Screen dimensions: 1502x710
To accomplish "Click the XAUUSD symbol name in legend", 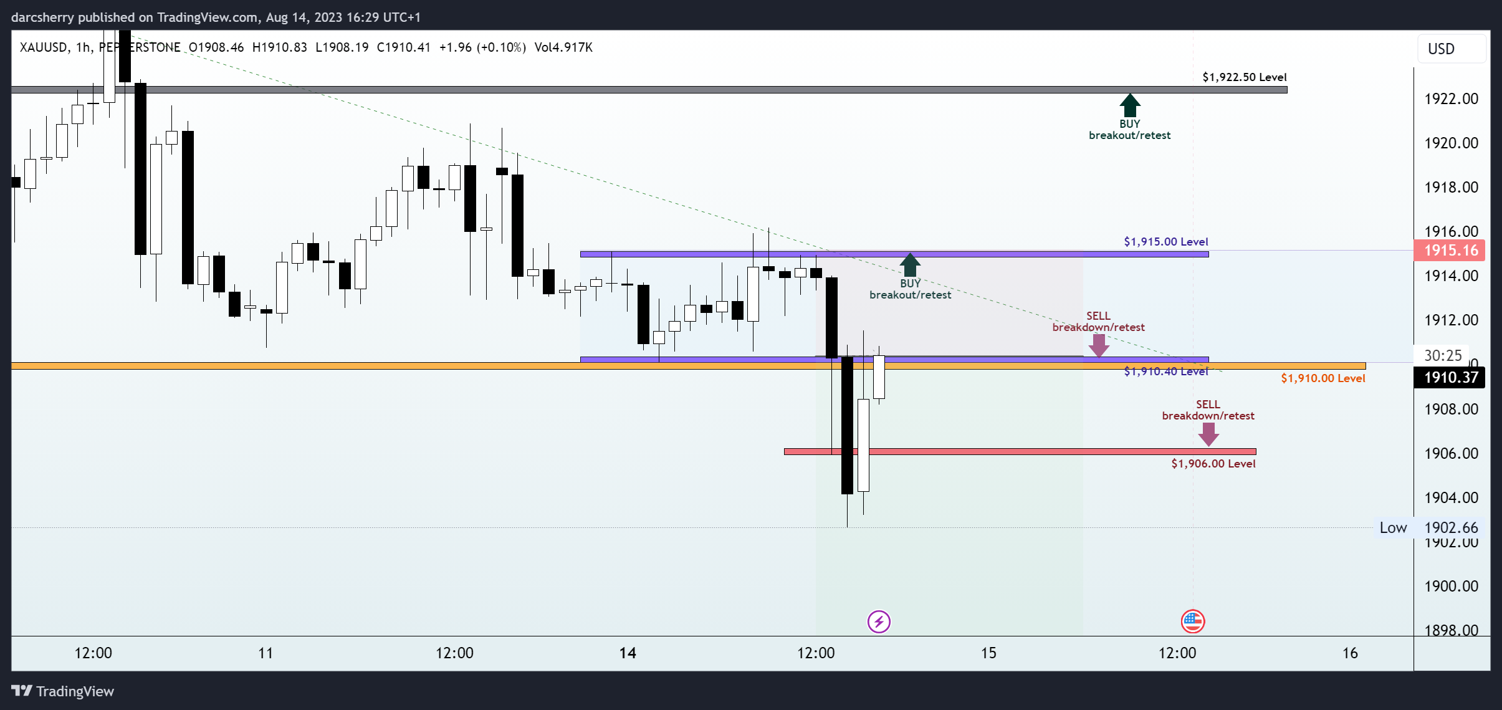I will (44, 47).
